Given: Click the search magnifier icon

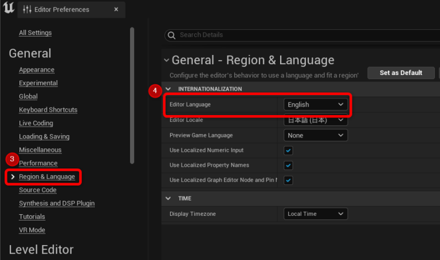Looking at the screenshot, I should tap(171, 35).
